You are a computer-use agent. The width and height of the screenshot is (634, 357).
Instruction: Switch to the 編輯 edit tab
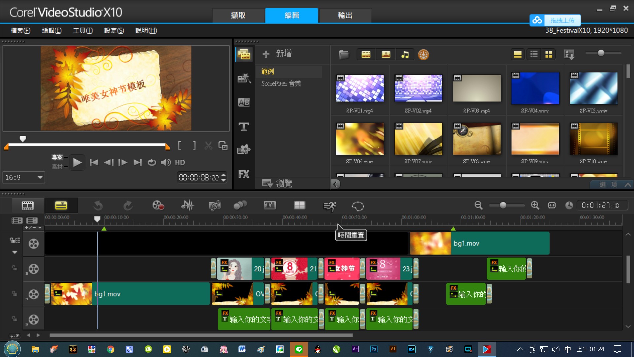tap(292, 15)
